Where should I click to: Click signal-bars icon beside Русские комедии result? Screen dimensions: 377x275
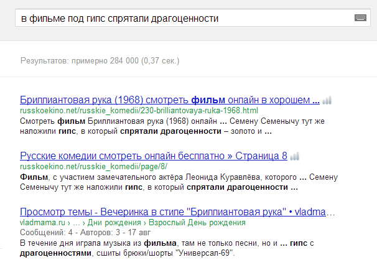(294, 156)
